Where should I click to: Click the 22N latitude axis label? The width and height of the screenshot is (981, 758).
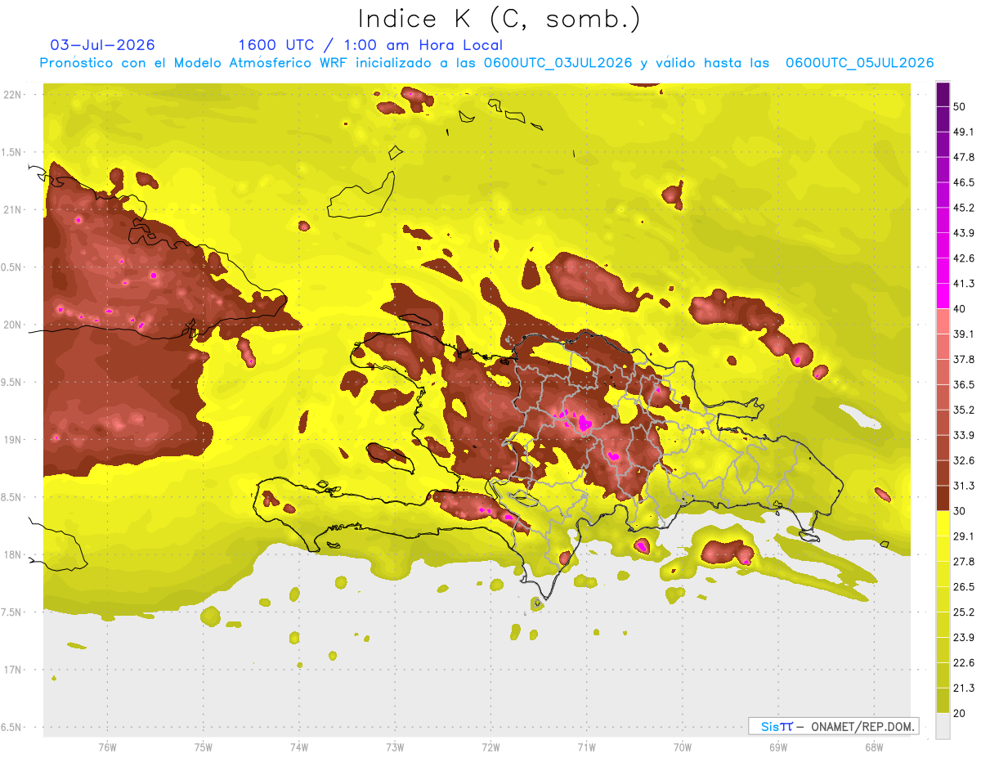click(15, 95)
